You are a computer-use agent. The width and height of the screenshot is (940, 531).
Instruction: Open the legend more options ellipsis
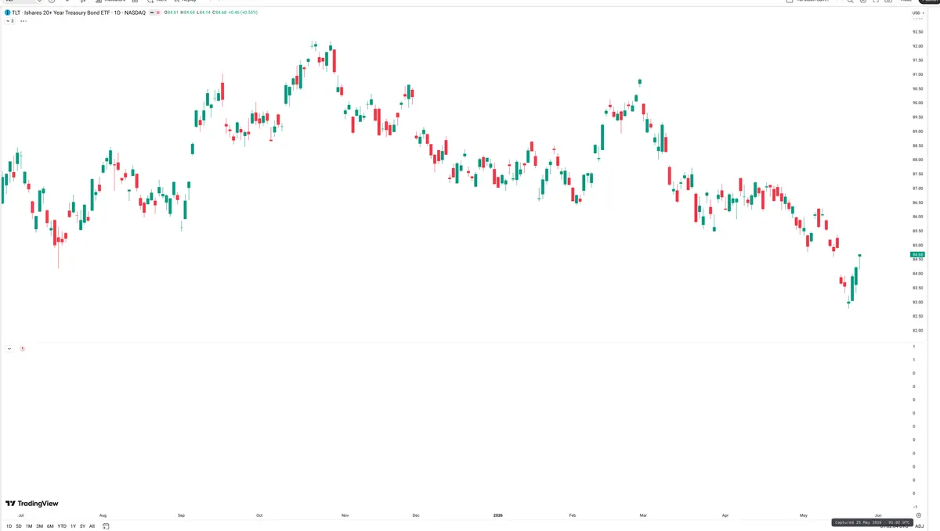(x=23, y=21)
